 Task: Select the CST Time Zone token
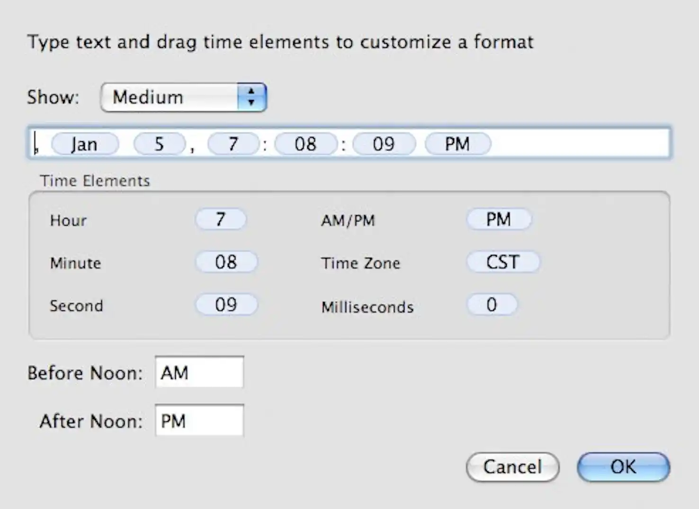tap(503, 262)
